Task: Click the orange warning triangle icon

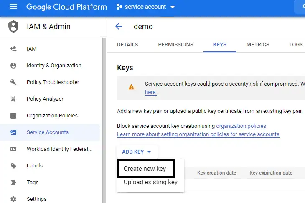Action: pos(131,87)
